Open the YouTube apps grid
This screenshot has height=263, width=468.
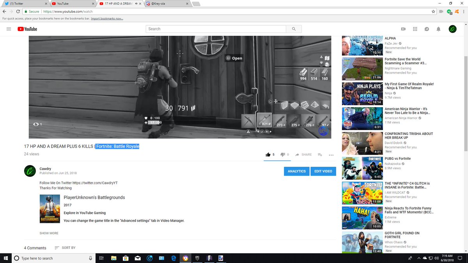[x=415, y=29]
